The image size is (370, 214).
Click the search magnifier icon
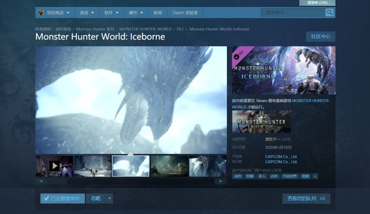click(329, 12)
